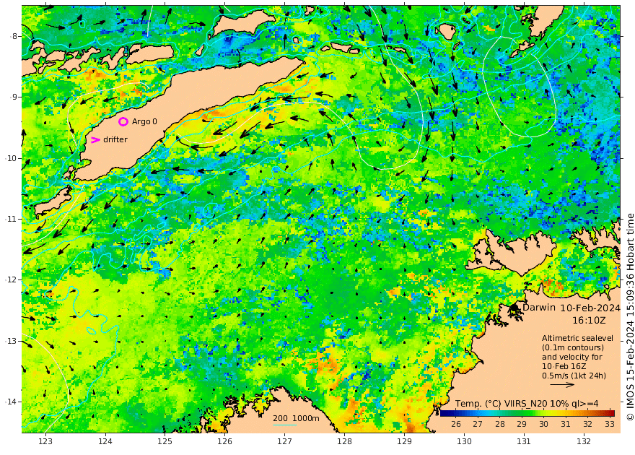The image size is (635, 455).
Task: Click the latitude axis label -14
Action: [x=12, y=402]
